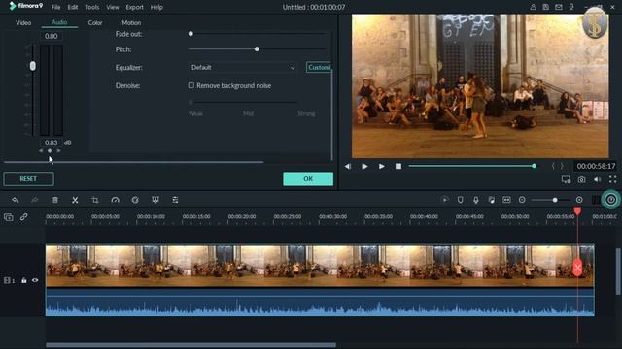
Task: Click the preview volume speaker icon
Action: click(597, 179)
